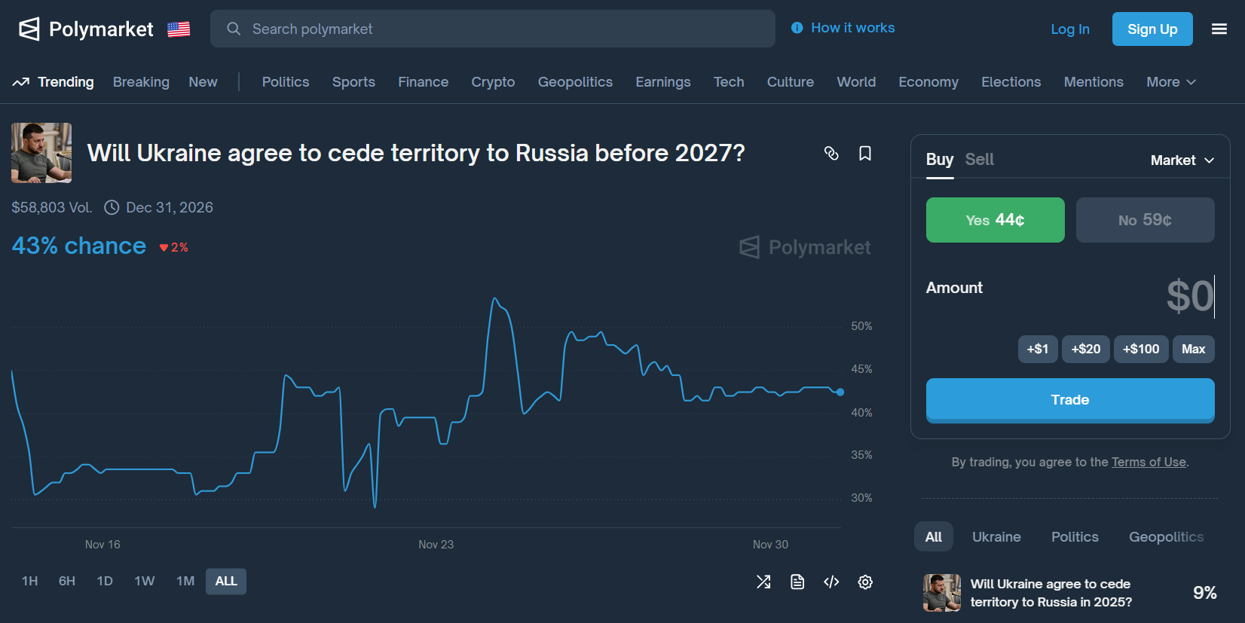Select the Yes 44¢ outcome
1245x623 pixels.
tap(995, 220)
